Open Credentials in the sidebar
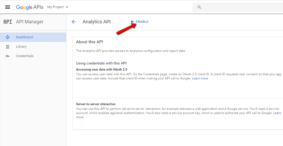Screen dimensions: 283x146 (33, 56)
